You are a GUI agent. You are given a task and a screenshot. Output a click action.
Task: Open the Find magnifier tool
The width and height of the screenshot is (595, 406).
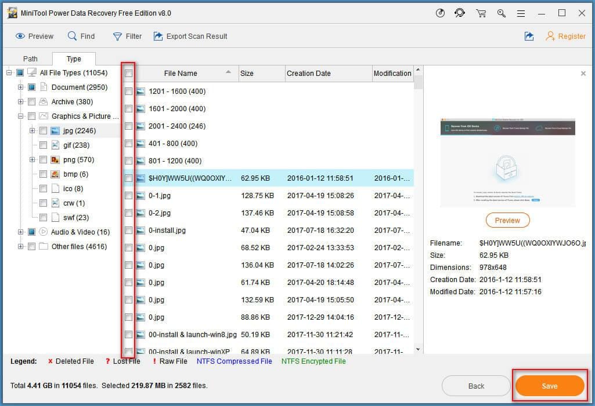pos(72,35)
